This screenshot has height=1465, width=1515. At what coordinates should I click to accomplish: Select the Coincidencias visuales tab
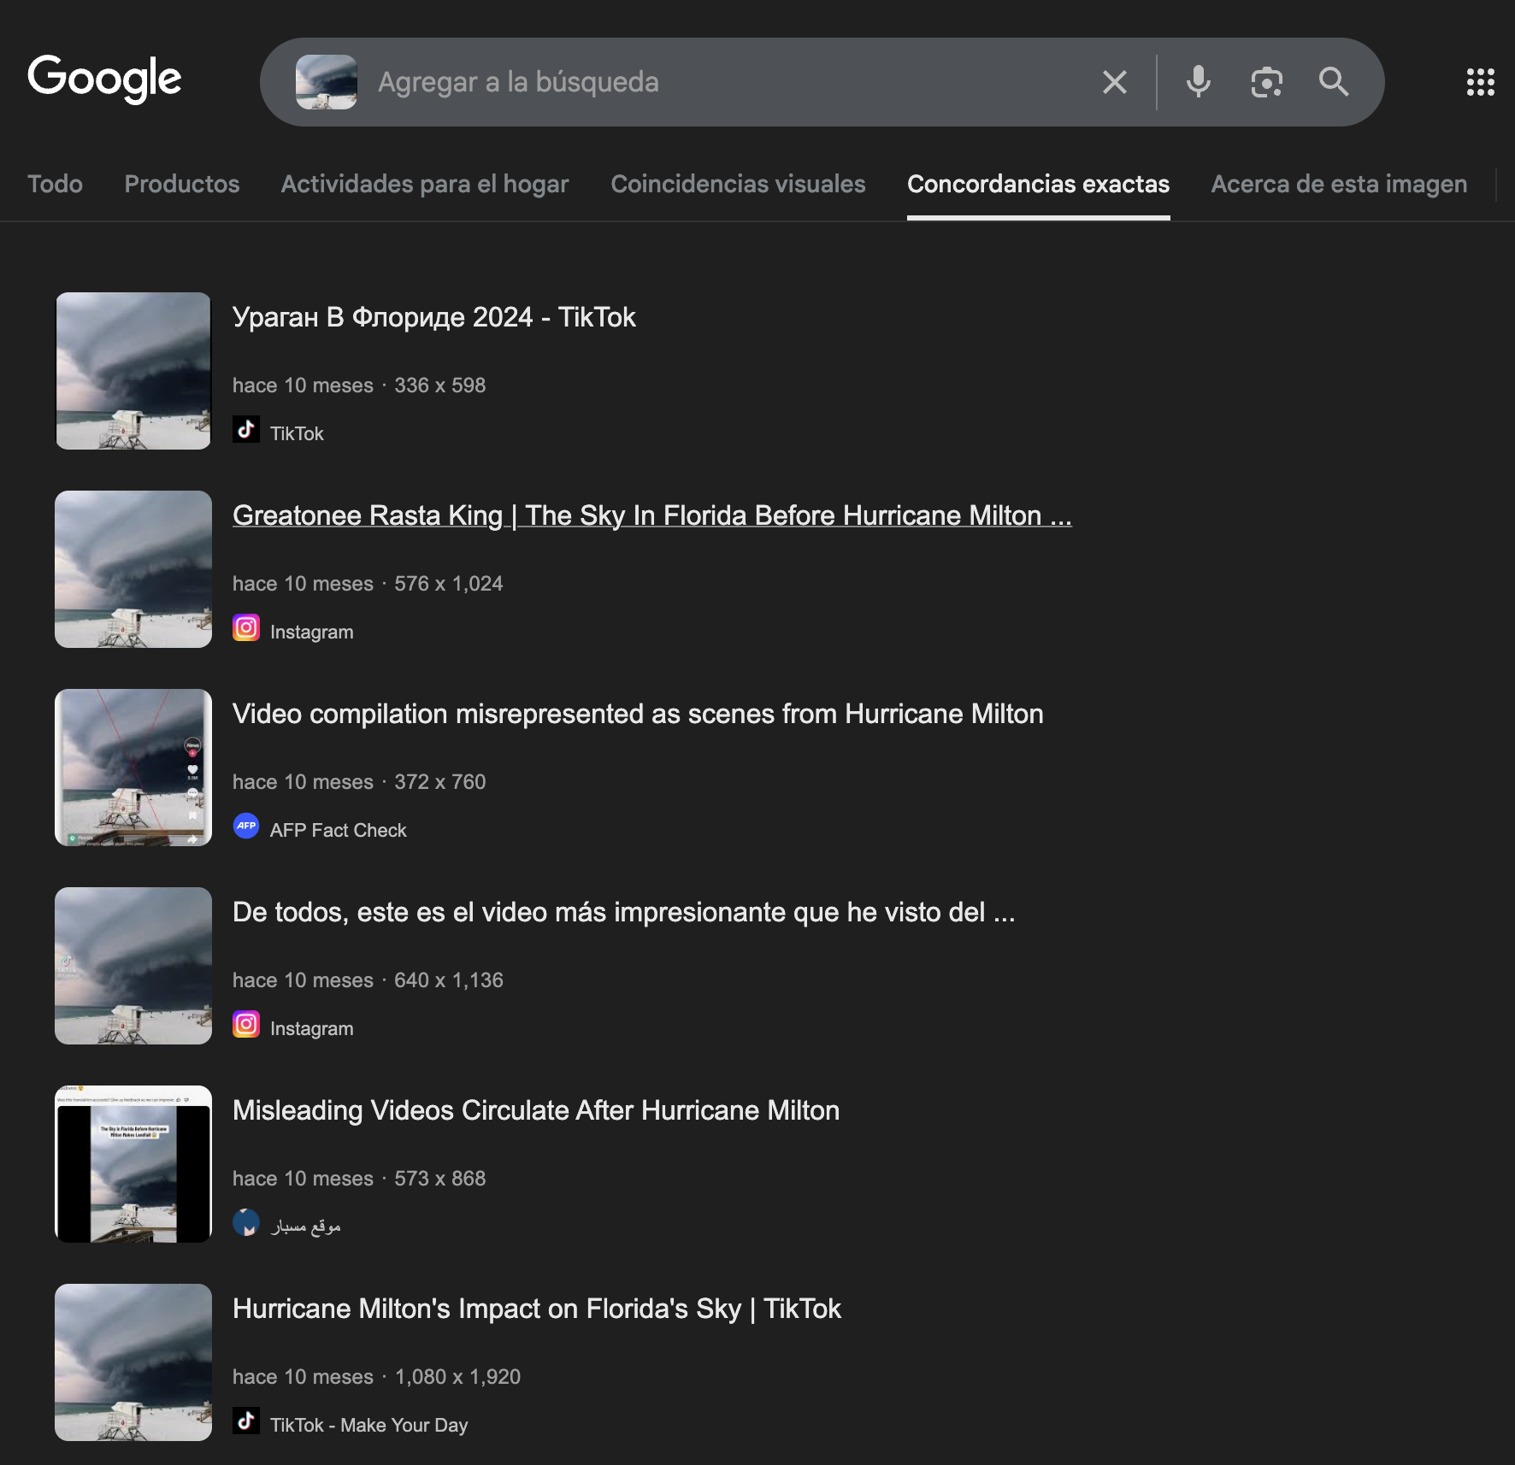pos(738,184)
